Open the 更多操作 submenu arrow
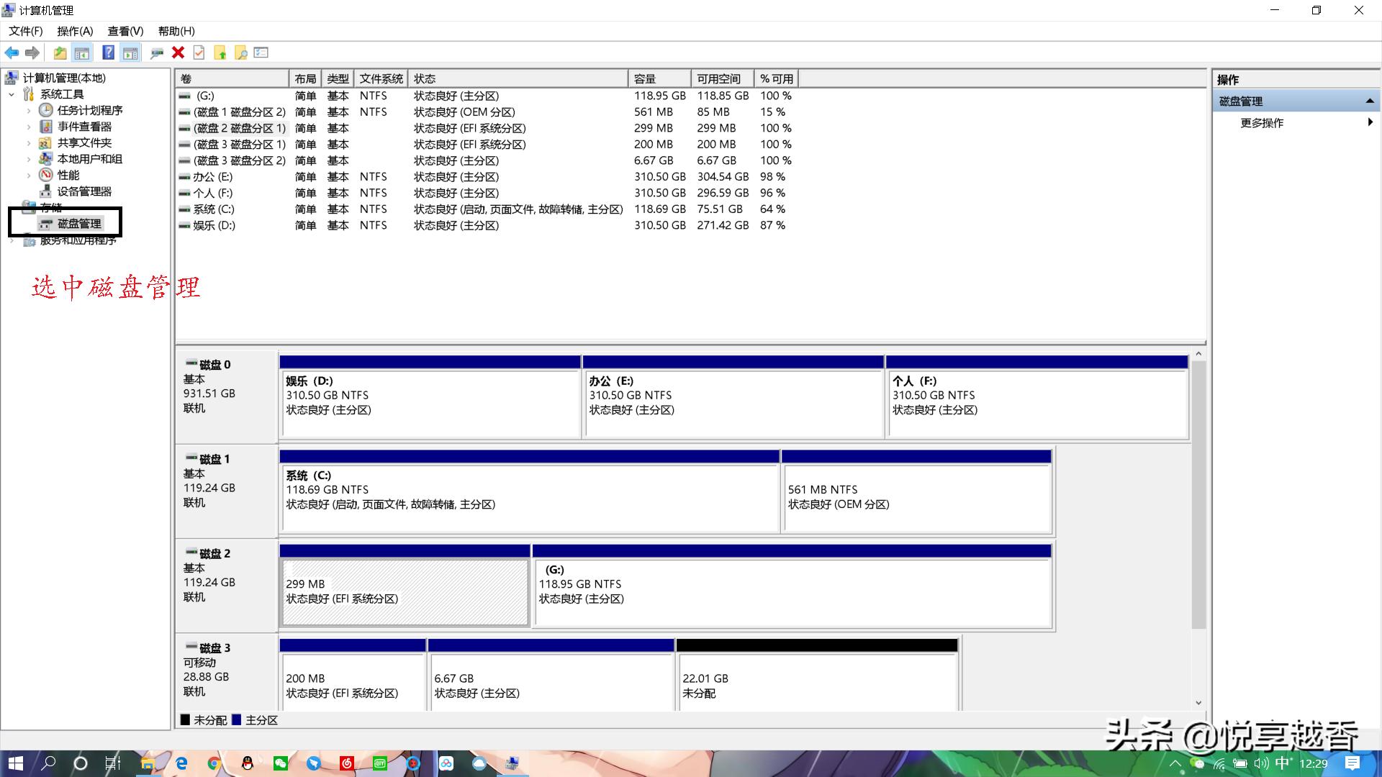 coord(1370,122)
